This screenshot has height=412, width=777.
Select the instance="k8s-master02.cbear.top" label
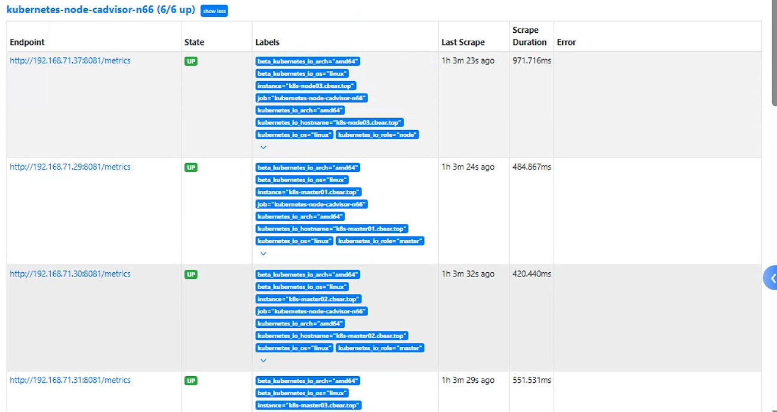click(x=309, y=299)
